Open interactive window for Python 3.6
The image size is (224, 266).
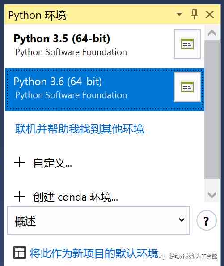click(x=187, y=87)
